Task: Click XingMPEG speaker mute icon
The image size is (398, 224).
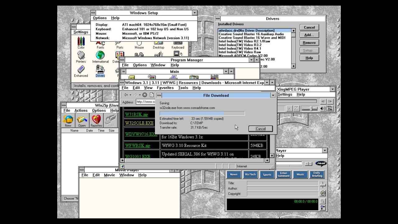Action: click(323, 109)
